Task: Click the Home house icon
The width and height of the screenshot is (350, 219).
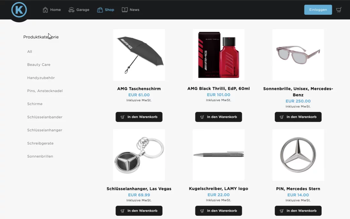Action: 45,10
